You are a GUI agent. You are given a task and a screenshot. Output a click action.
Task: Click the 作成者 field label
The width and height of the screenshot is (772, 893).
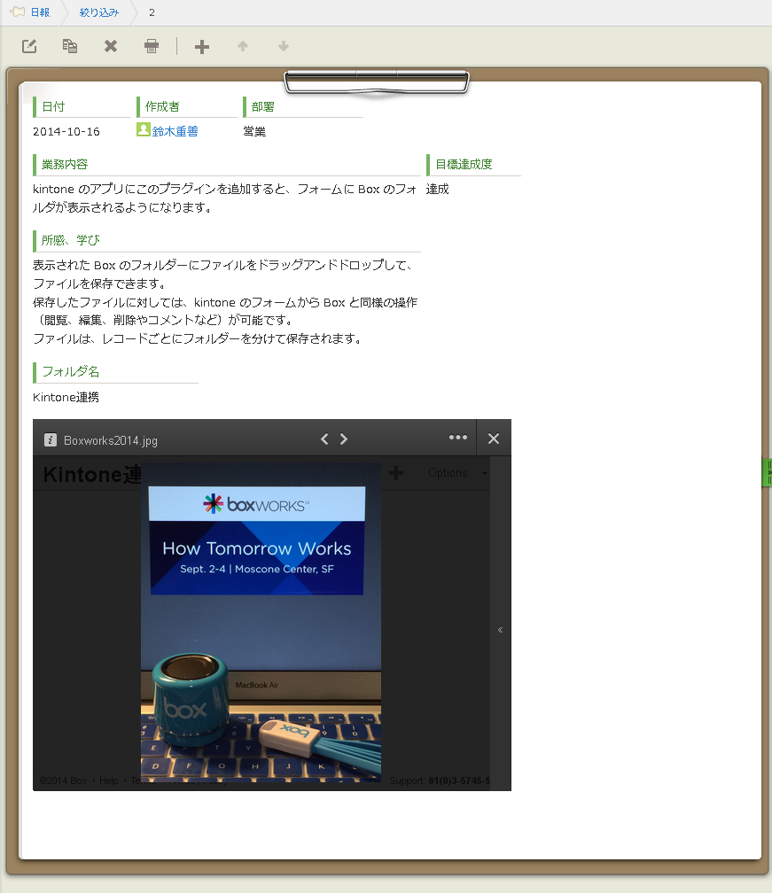[x=162, y=107]
